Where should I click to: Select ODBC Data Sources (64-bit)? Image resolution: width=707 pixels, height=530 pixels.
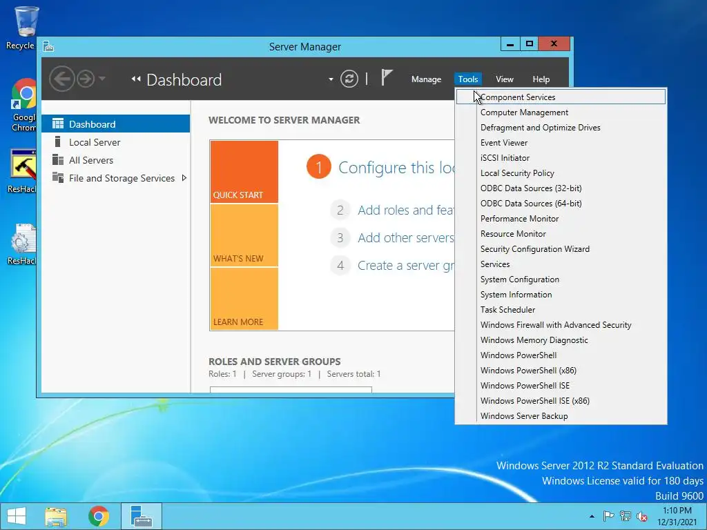point(561,204)
